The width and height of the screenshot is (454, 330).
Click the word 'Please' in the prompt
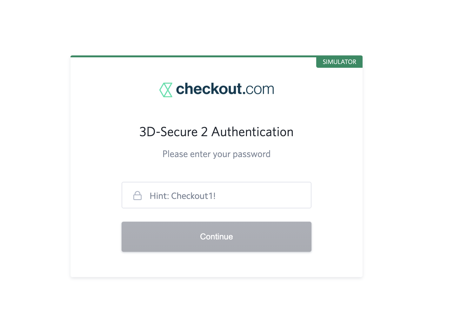[x=175, y=154]
